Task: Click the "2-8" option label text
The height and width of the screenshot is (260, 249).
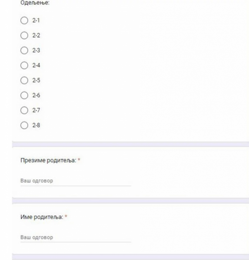Action: (36, 125)
